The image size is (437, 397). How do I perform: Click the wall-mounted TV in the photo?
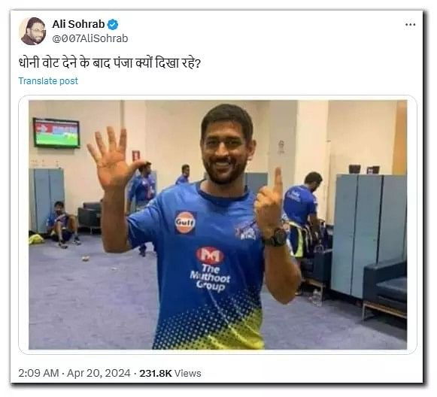56,133
